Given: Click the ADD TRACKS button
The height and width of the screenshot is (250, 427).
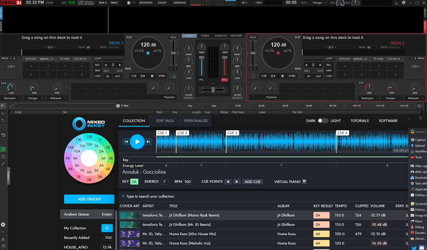Looking at the screenshot, I should pos(89,199).
